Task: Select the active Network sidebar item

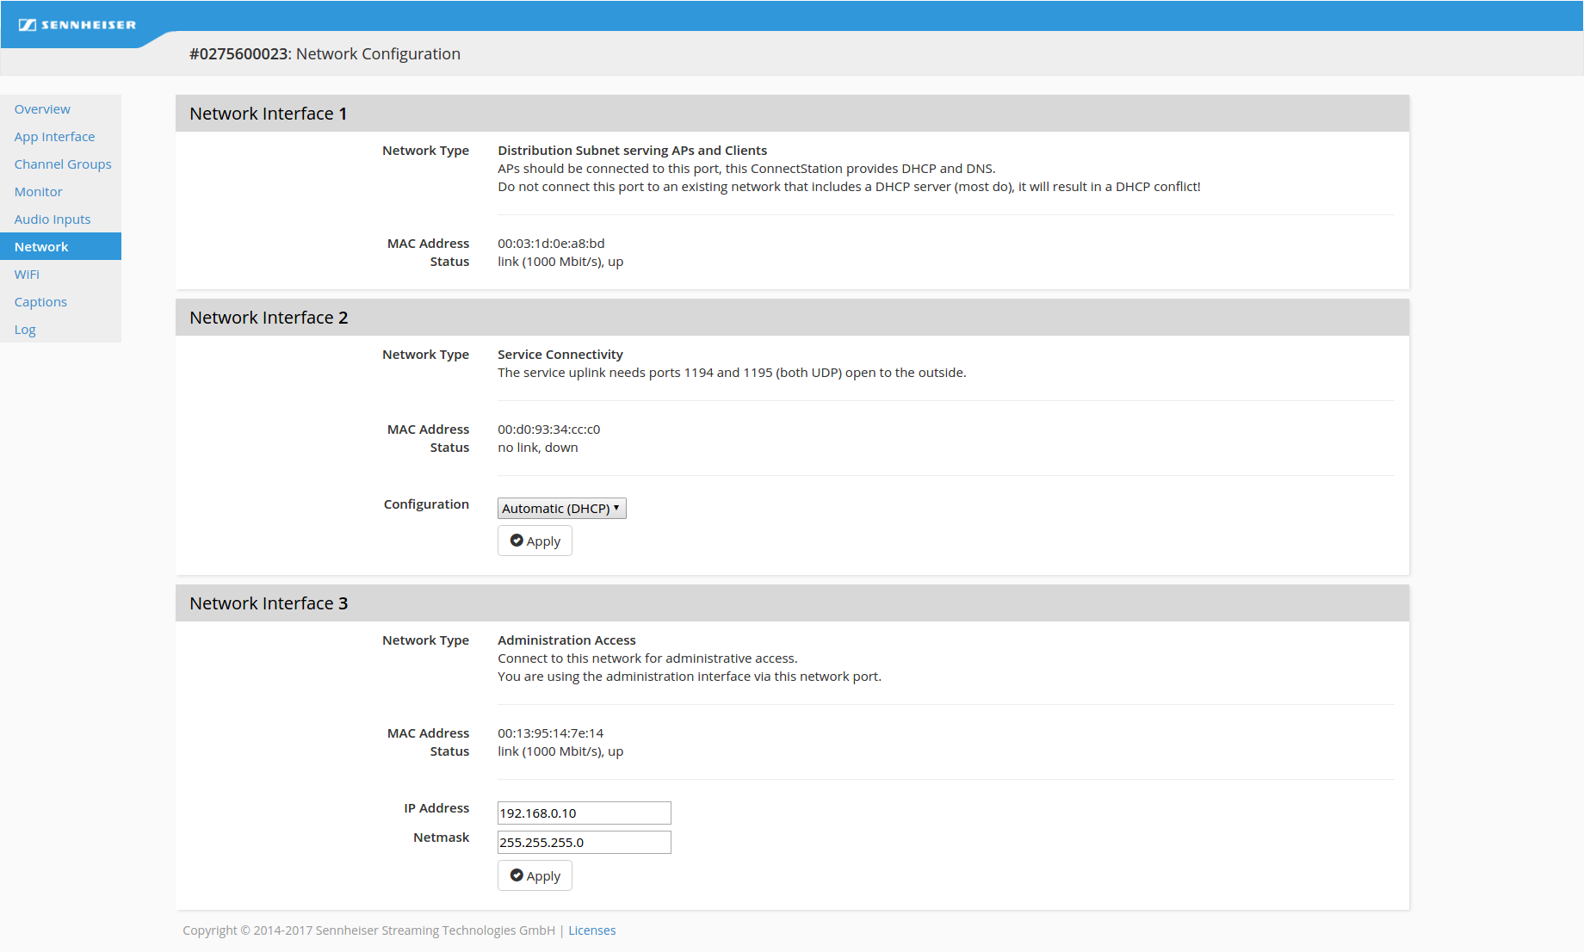Action: [x=41, y=247]
